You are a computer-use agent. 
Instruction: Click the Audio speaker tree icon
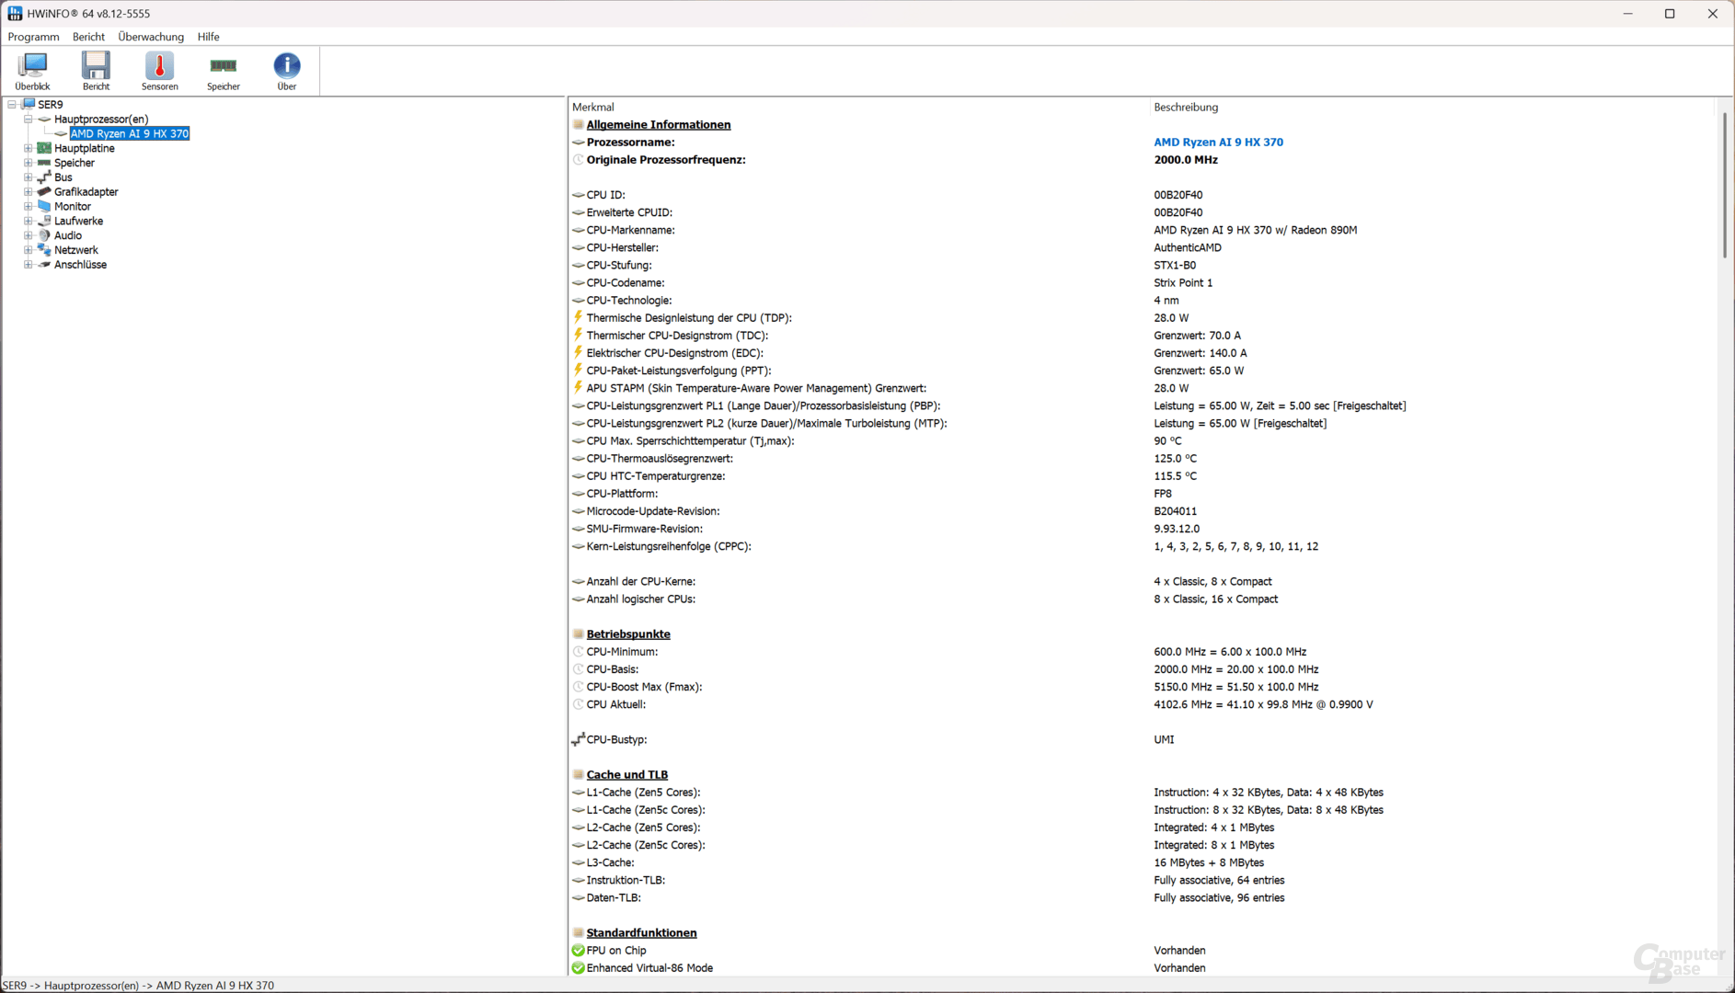44,235
